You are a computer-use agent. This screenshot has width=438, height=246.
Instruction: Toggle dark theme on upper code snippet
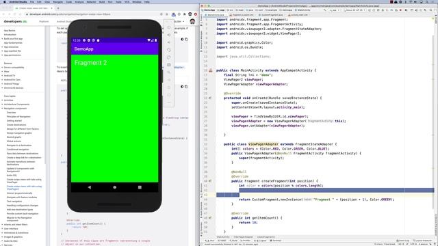(182, 40)
